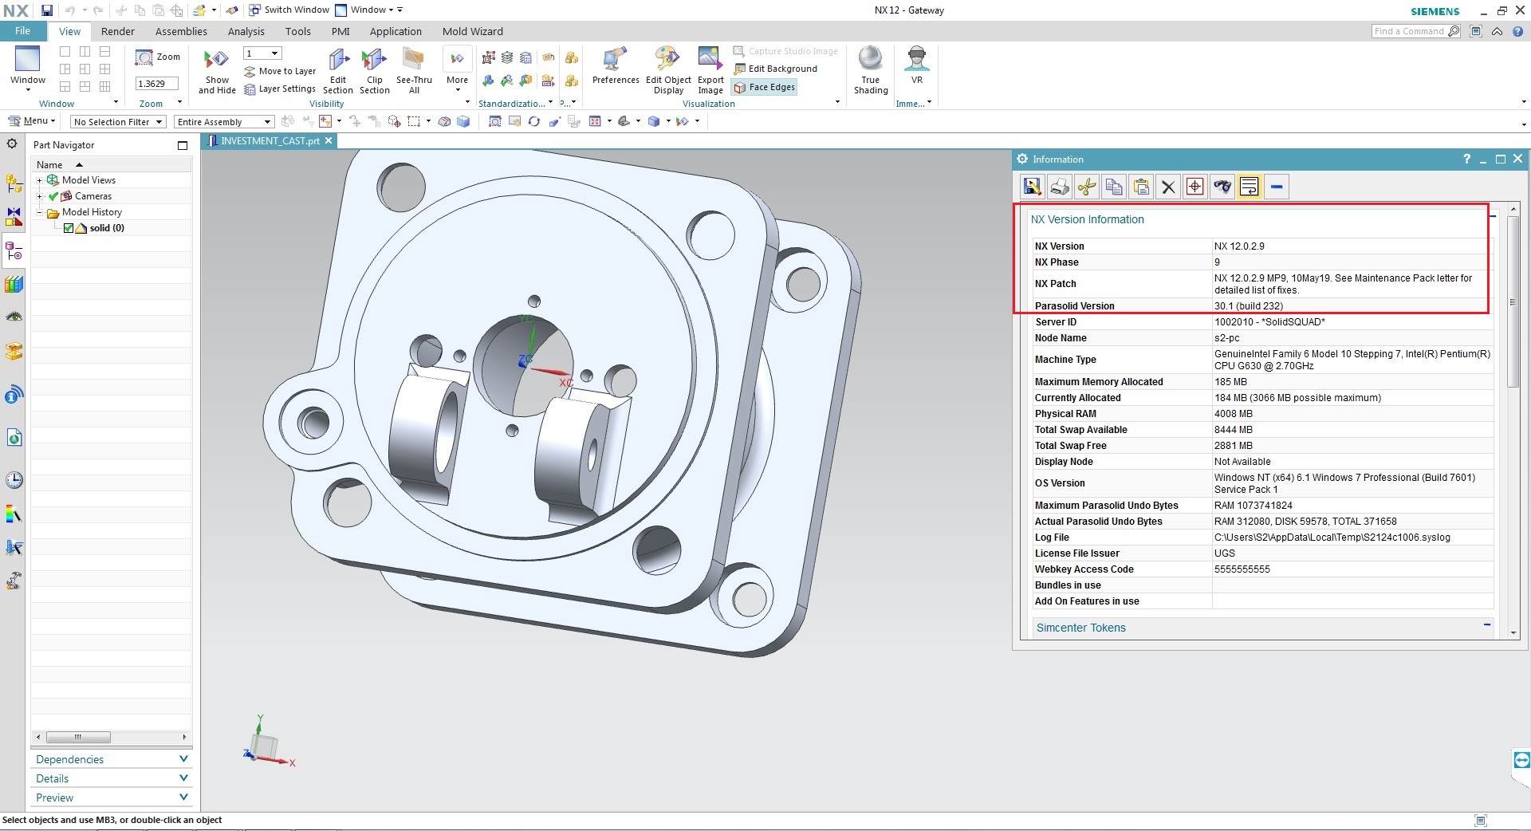Select the solid (0) tree item

click(107, 228)
